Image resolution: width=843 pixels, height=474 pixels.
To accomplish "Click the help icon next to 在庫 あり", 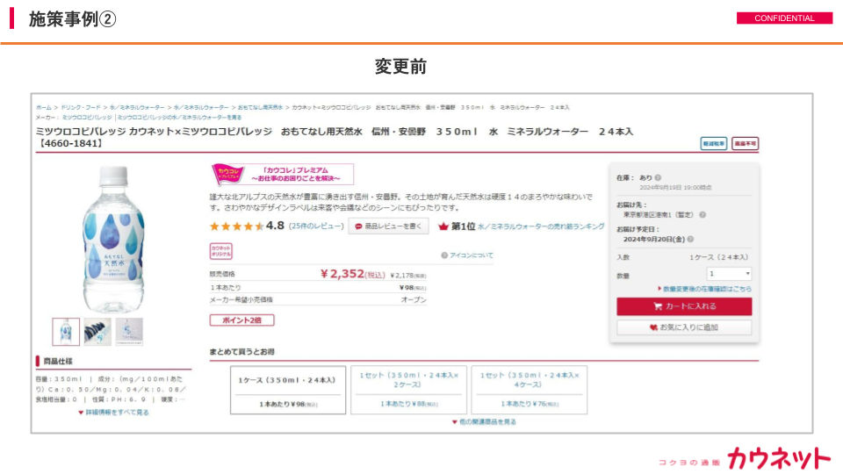I will 658,177.
